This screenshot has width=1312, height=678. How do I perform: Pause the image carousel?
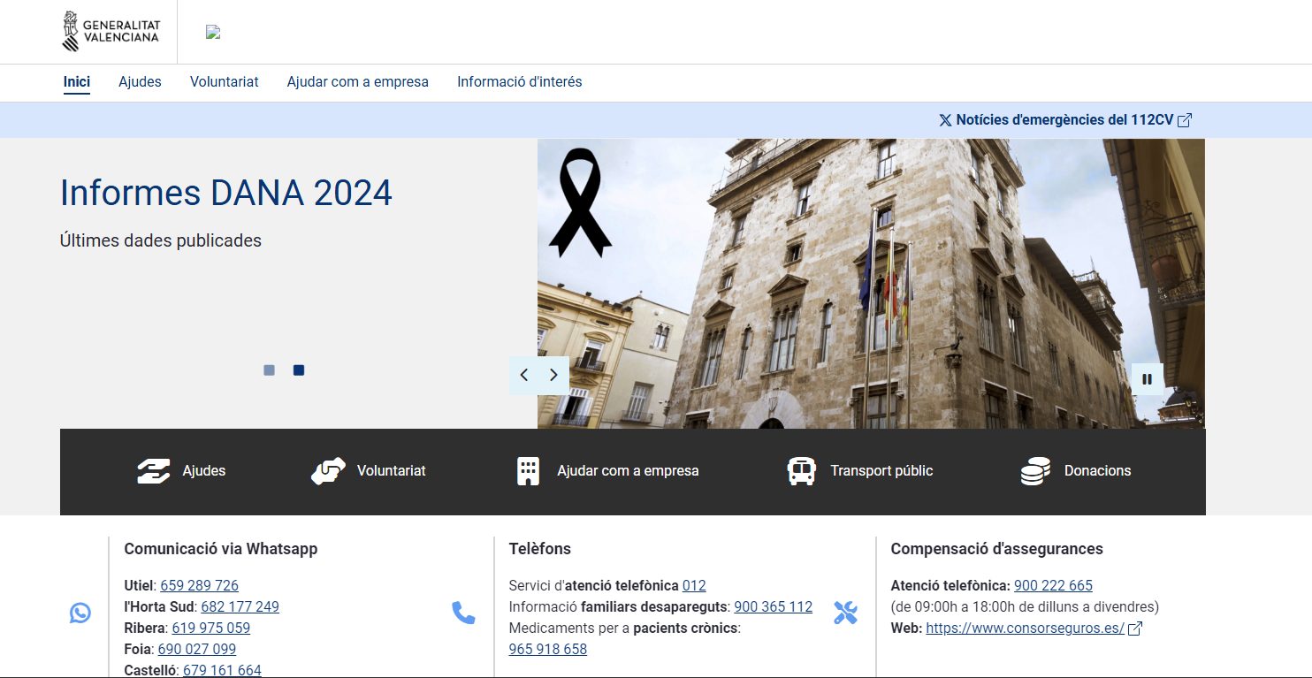pyautogui.click(x=1147, y=379)
